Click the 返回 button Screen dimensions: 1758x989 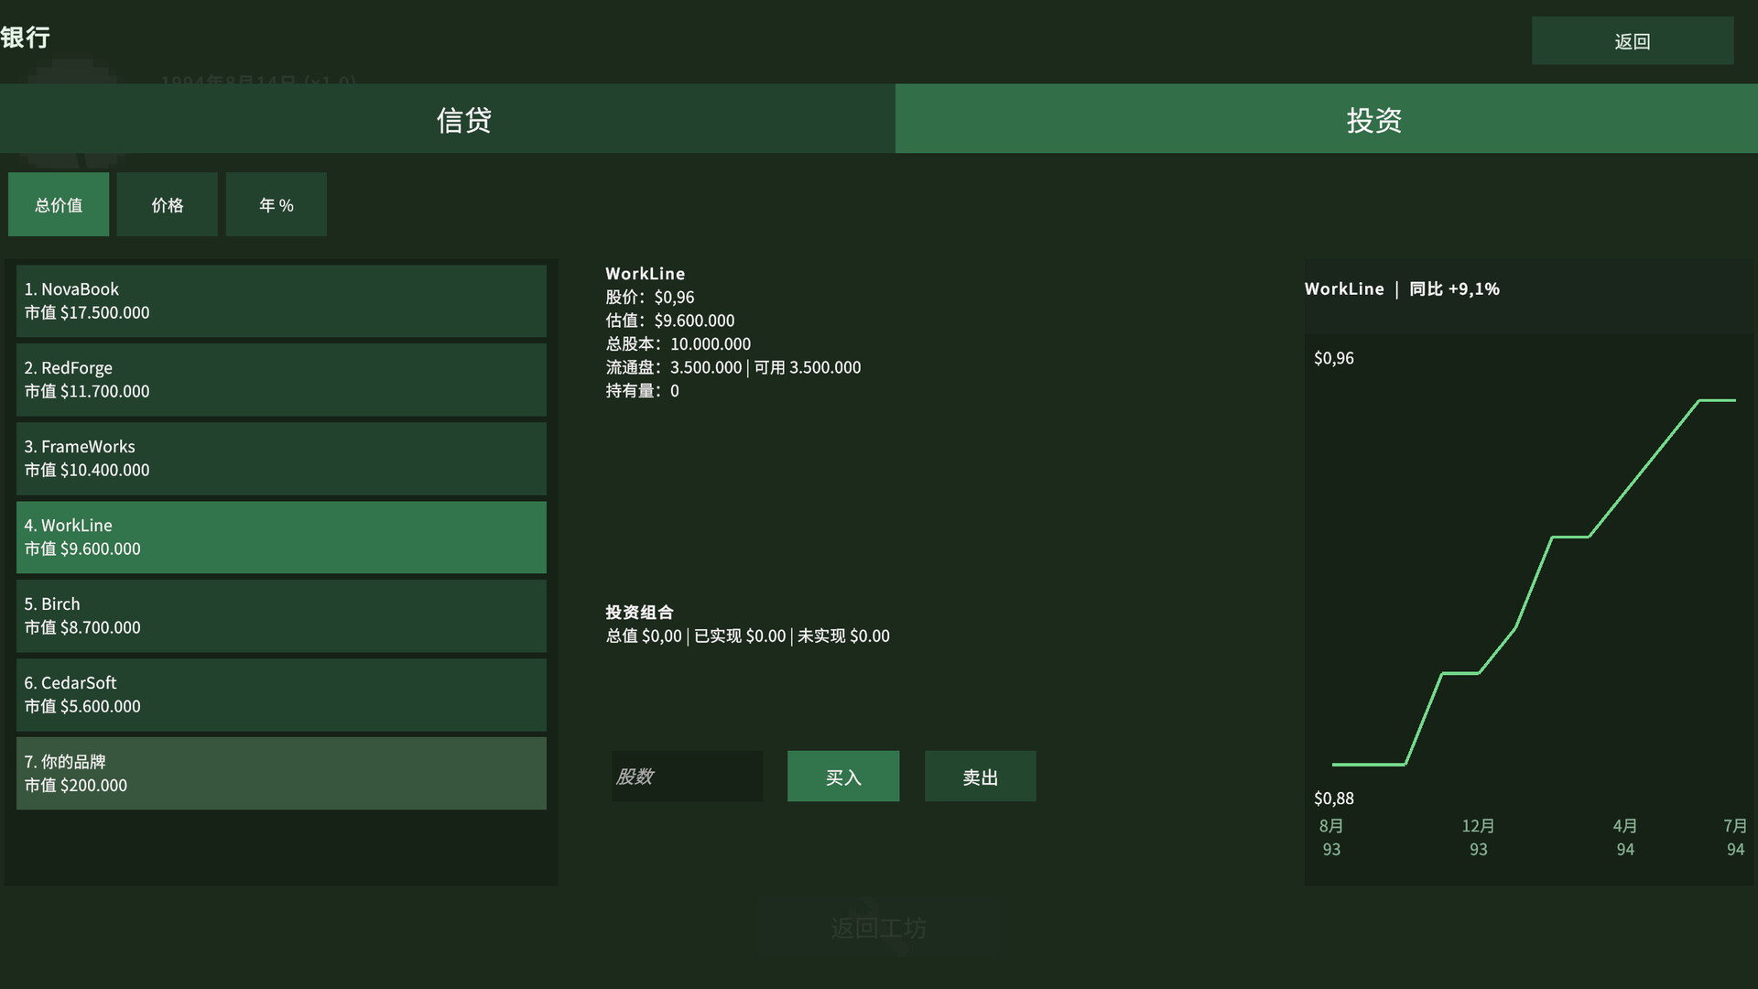point(1632,41)
